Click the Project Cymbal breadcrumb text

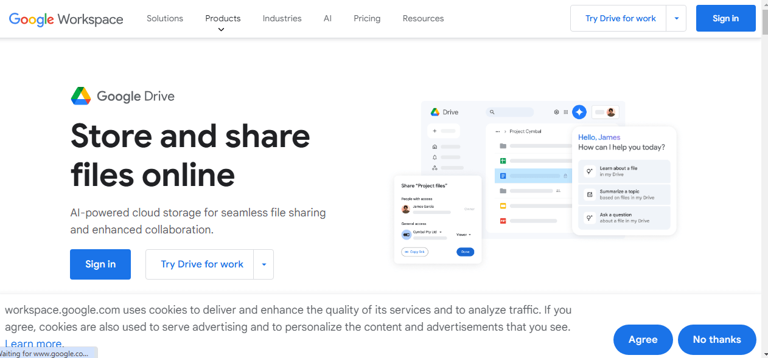(525, 131)
